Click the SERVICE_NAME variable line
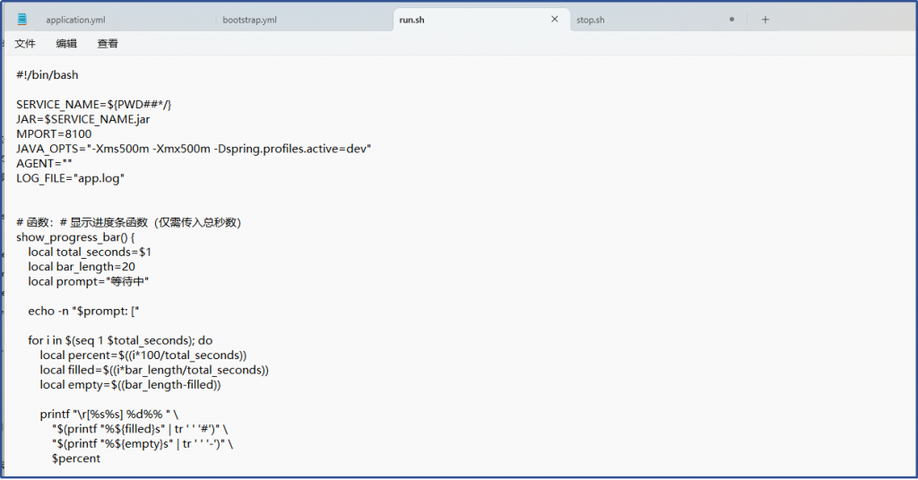918x480 pixels. [x=93, y=105]
